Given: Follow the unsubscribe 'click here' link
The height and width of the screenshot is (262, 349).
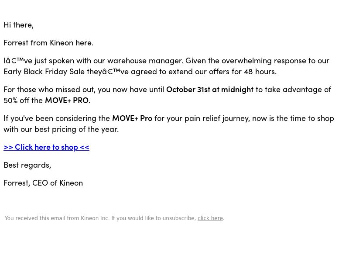Looking at the screenshot, I should click(x=210, y=218).
